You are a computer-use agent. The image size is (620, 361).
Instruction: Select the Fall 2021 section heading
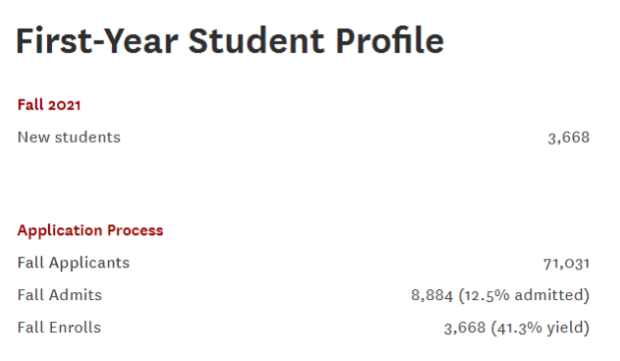click(49, 105)
